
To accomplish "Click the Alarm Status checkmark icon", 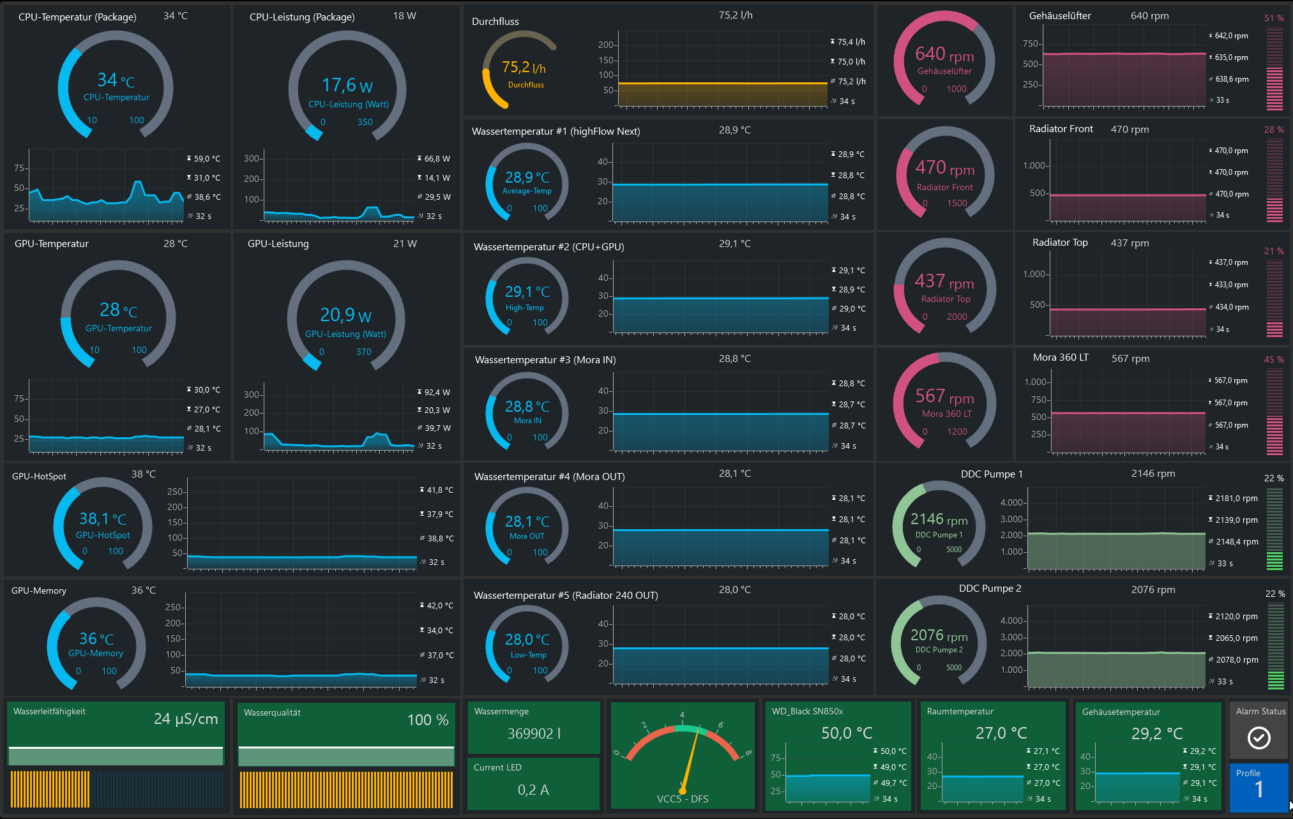I will 1259,738.
